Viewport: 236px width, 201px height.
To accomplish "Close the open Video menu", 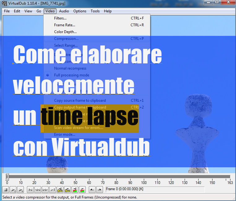I will point(50,11).
